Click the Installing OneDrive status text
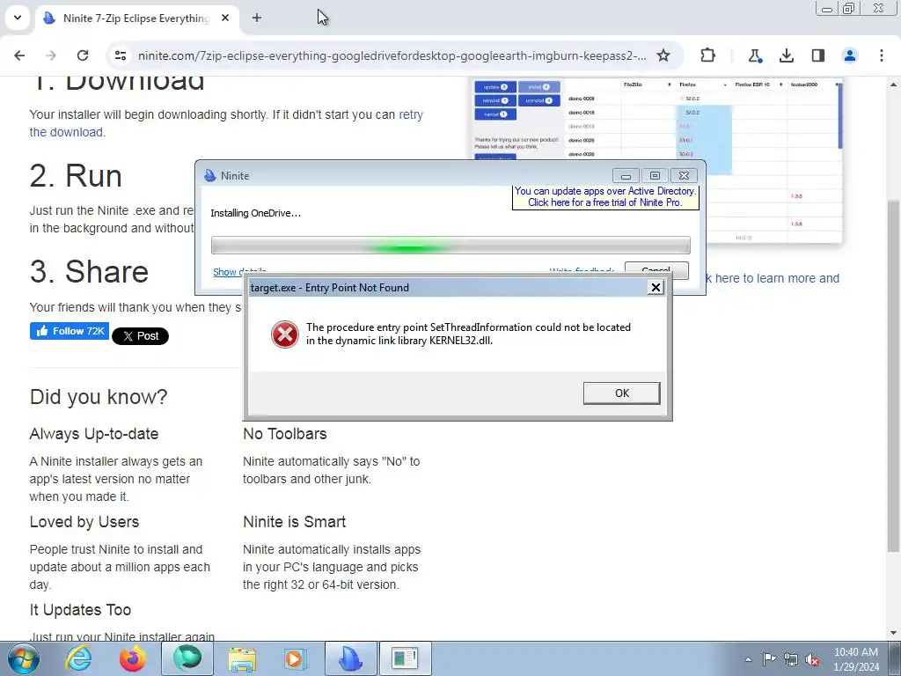901x676 pixels. click(x=256, y=213)
